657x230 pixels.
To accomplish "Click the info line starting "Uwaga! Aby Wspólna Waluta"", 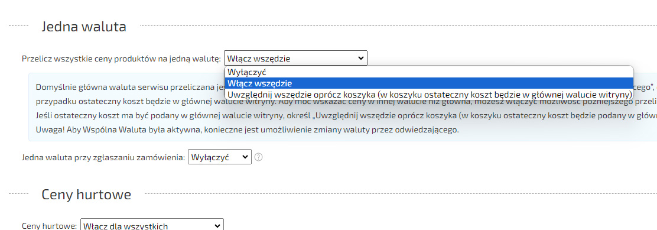I will (x=247, y=129).
